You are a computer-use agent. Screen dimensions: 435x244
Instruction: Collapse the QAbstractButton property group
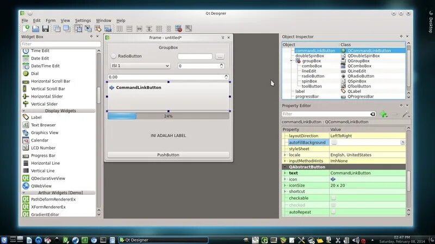click(285, 167)
